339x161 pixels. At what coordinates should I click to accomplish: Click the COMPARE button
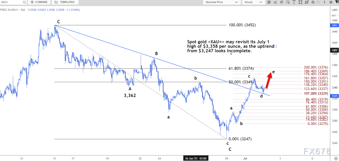(39, 2)
